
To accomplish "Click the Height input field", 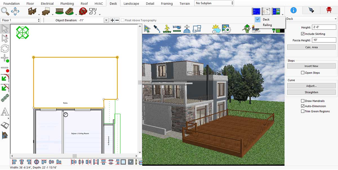I will 324,27.
